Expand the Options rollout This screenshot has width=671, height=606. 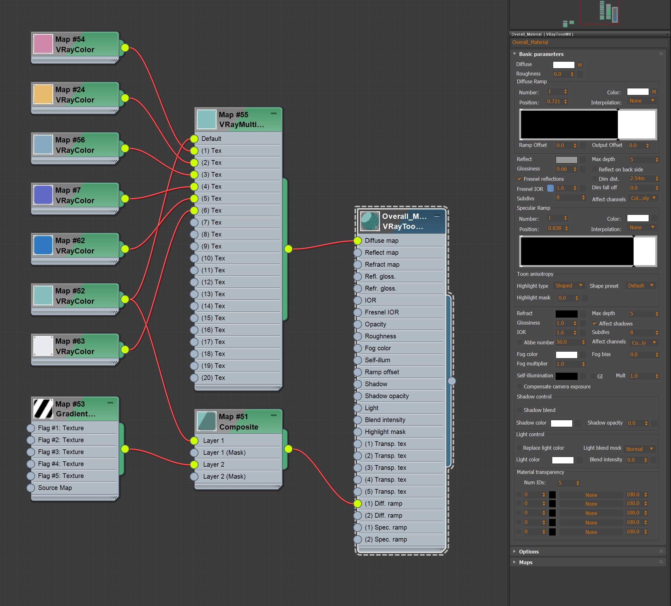(529, 551)
